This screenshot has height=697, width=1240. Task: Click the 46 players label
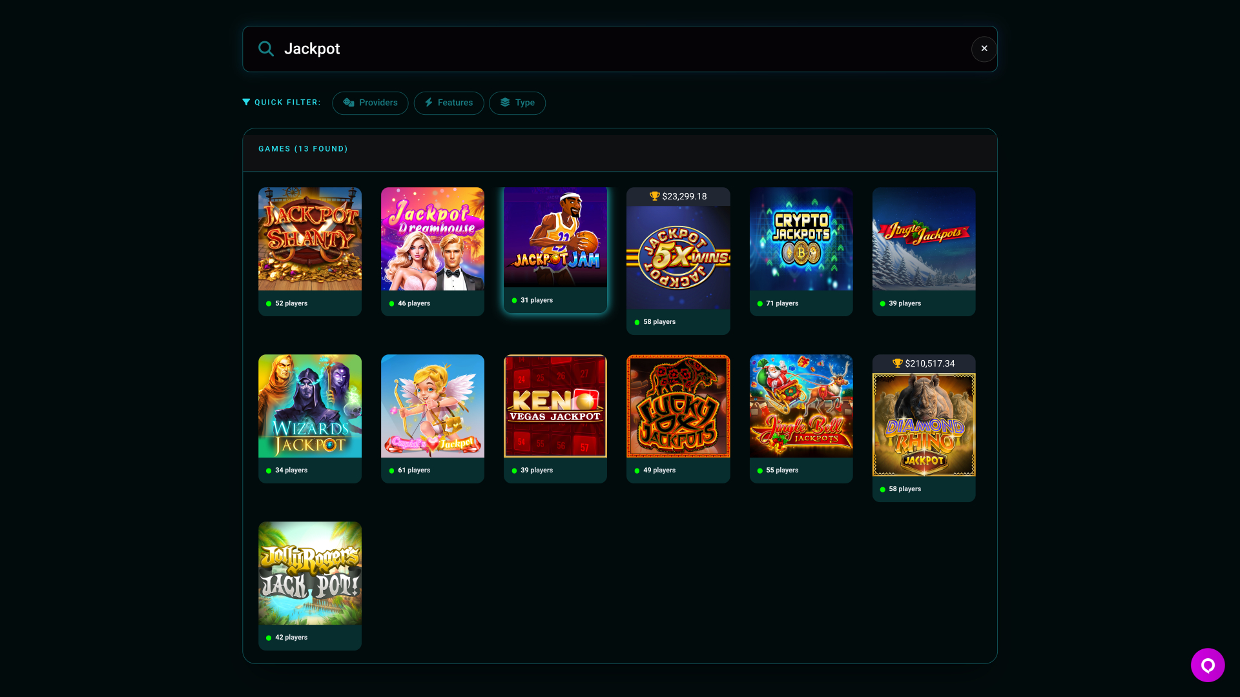click(x=414, y=303)
